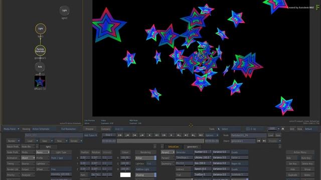
Task: Switch to the light1 tab
Action: point(48,146)
